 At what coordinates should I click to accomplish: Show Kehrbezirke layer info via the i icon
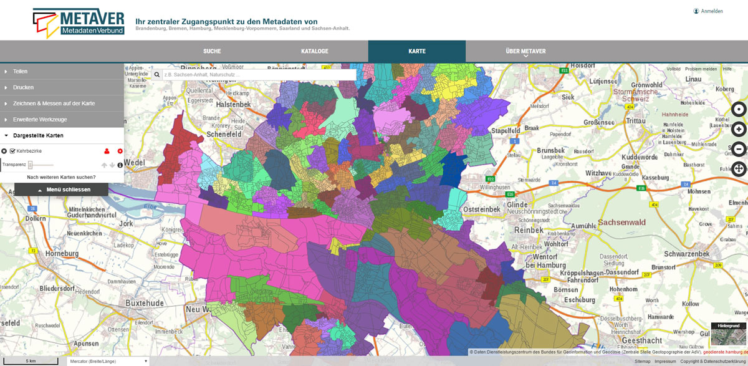(120, 165)
